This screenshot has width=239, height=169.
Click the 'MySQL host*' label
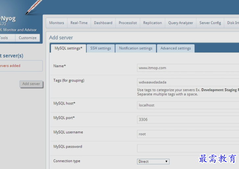click(64, 103)
